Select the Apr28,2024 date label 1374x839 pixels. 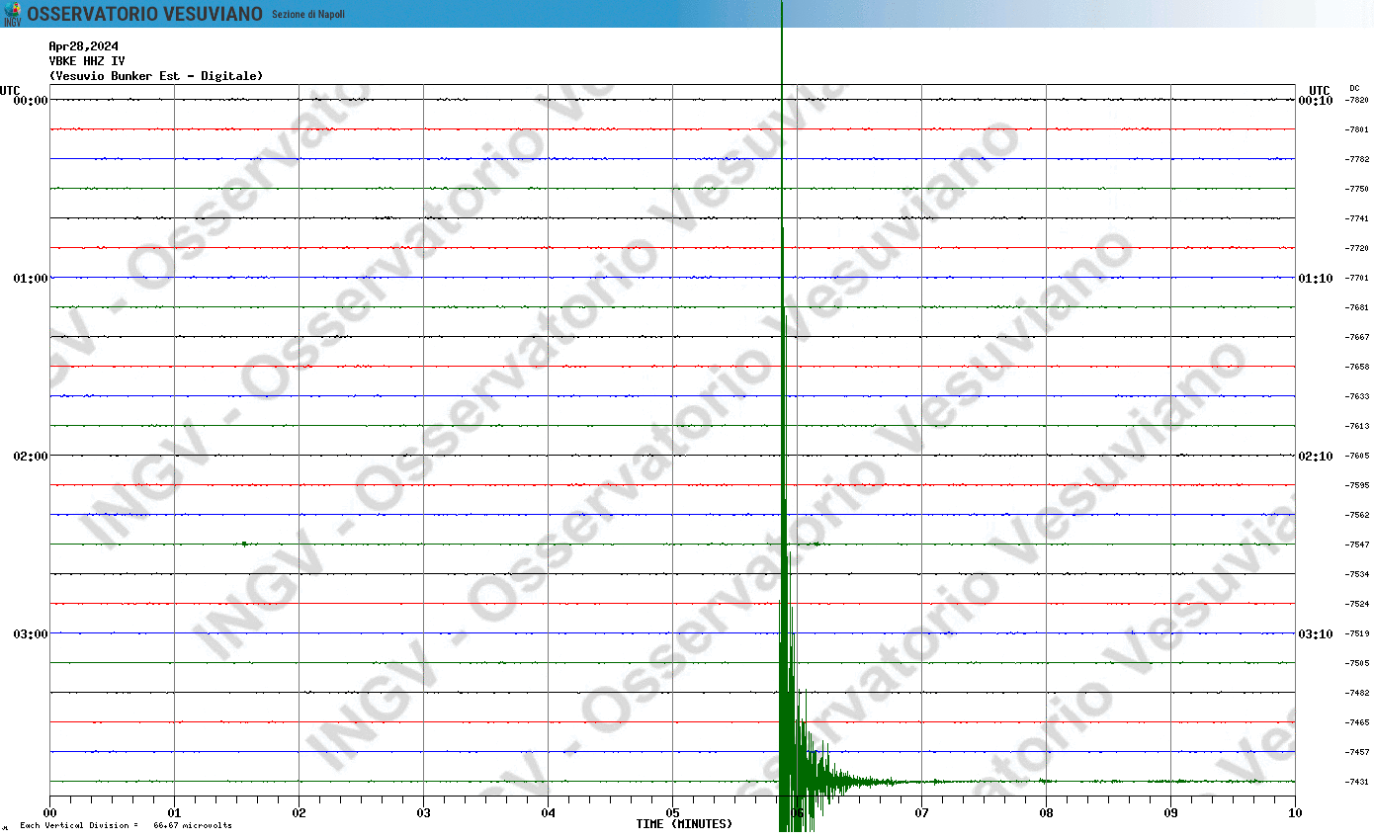tap(83, 45)
